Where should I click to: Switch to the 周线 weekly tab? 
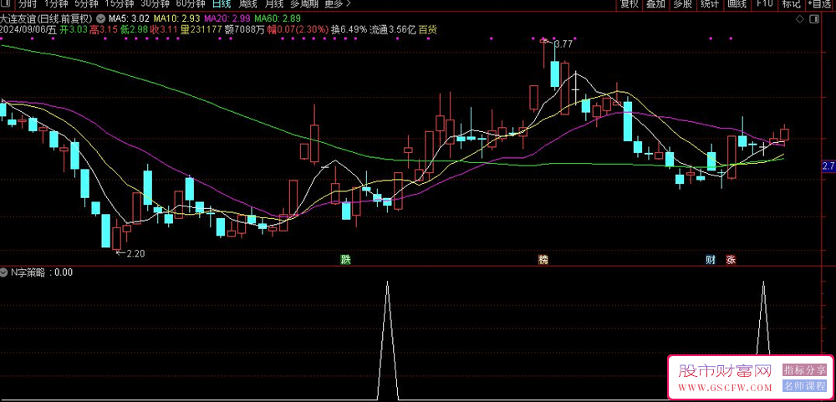pyautogui.click(x=247, y=3)
